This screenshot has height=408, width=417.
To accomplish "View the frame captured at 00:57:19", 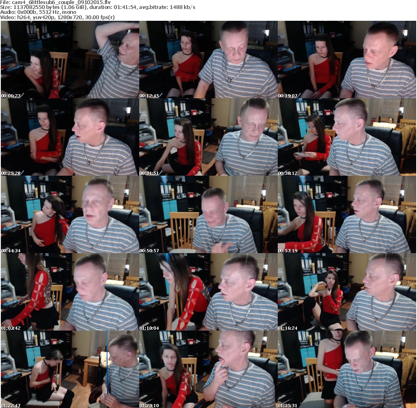I will 347,214.
